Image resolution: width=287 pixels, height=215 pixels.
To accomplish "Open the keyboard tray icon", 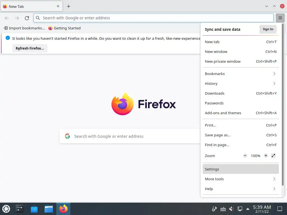I will 223,209.
